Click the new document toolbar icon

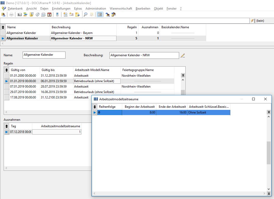tap(65, 15)
